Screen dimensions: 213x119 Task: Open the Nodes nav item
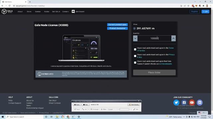47,12
